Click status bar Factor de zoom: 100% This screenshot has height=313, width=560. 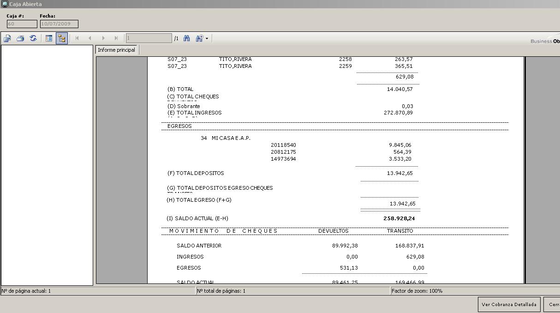[417, 291]
